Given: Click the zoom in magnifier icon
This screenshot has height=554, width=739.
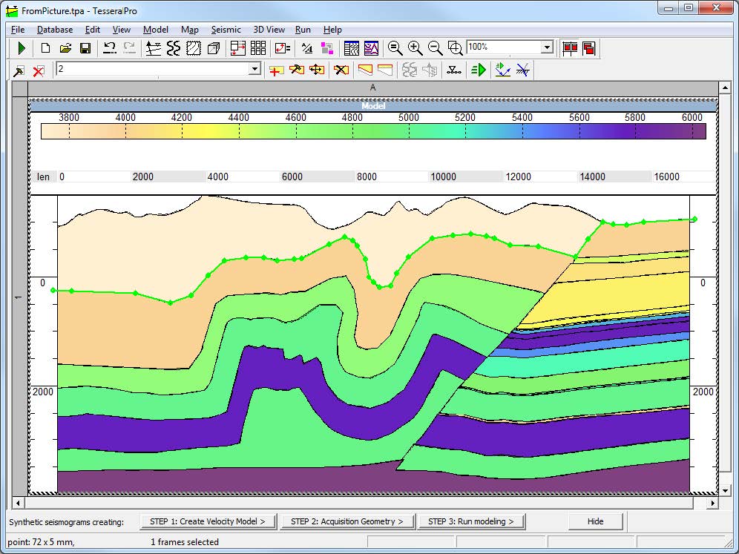Looking at the screenshot, I should point(416,48).
